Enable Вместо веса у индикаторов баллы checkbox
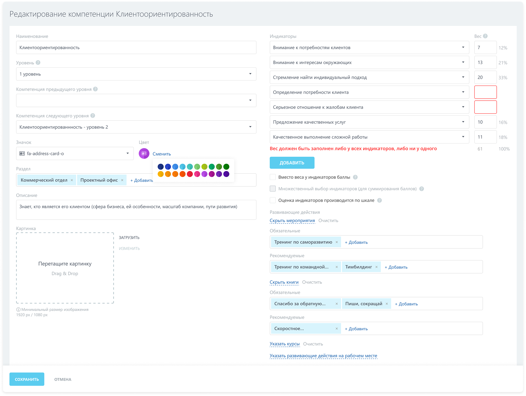526x396 pixels. [x=273, y=177]
